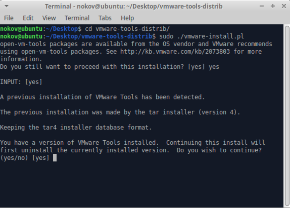Click the kb.vmware.com/kb/2073803 URL

click(175, 52)
